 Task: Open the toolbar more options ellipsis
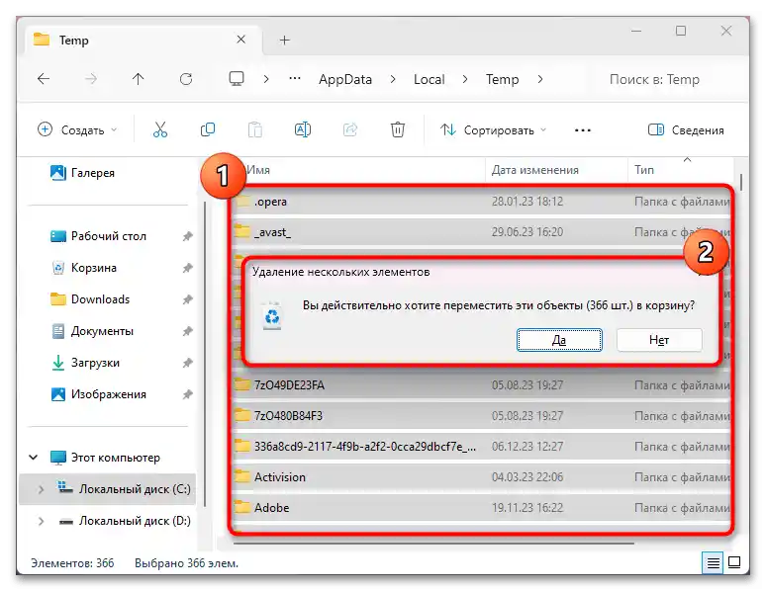click(x=583, y=130)
